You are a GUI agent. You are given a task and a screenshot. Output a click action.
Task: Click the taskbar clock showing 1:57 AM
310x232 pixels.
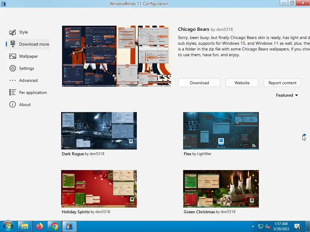tap(281, 226)
